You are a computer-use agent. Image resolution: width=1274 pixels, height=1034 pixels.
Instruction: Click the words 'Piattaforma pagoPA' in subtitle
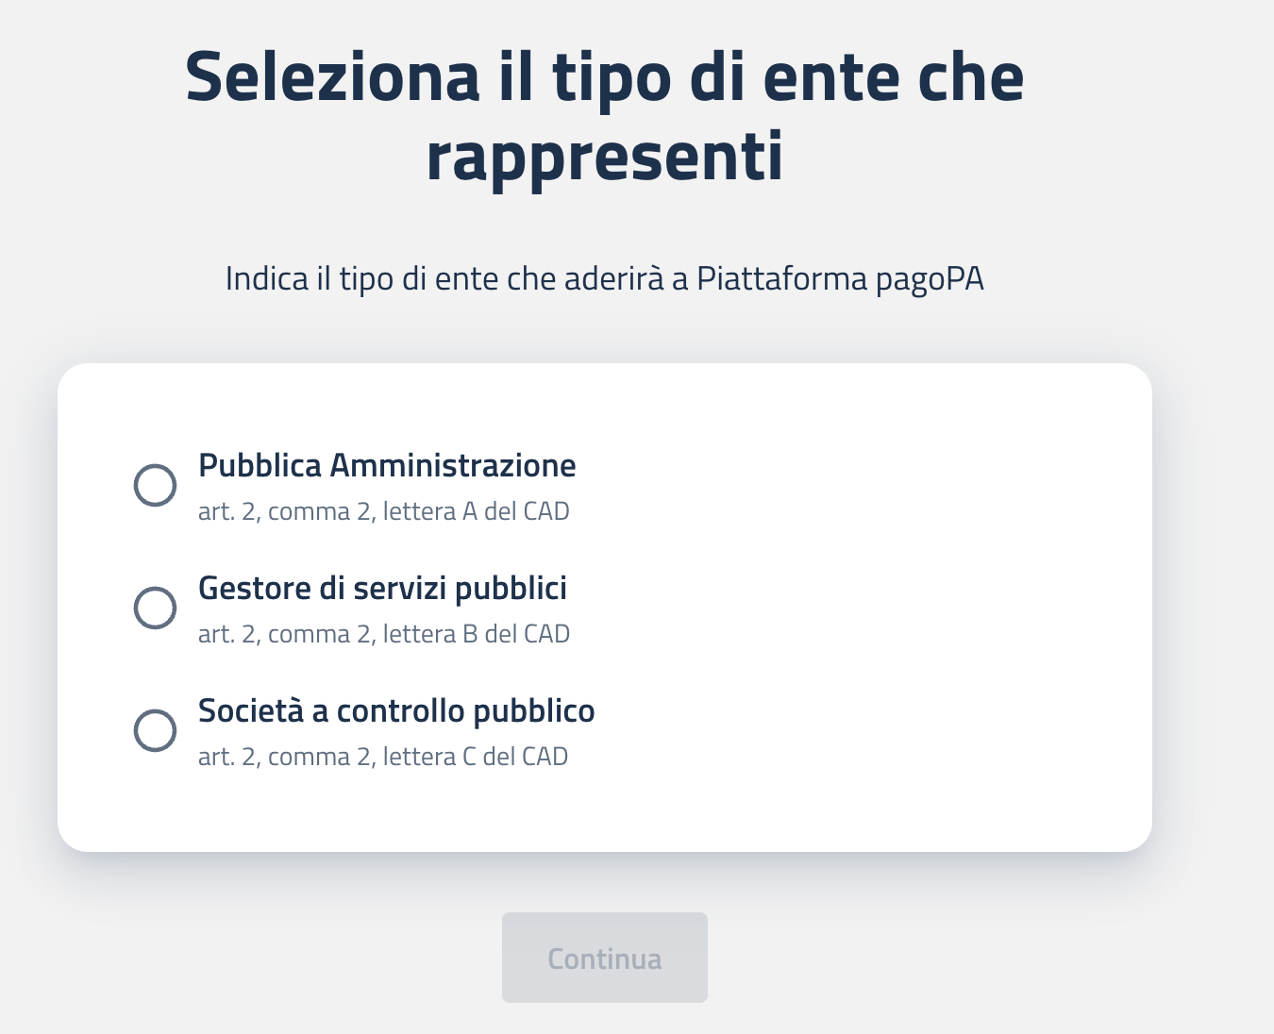click(x=840, y=279)
